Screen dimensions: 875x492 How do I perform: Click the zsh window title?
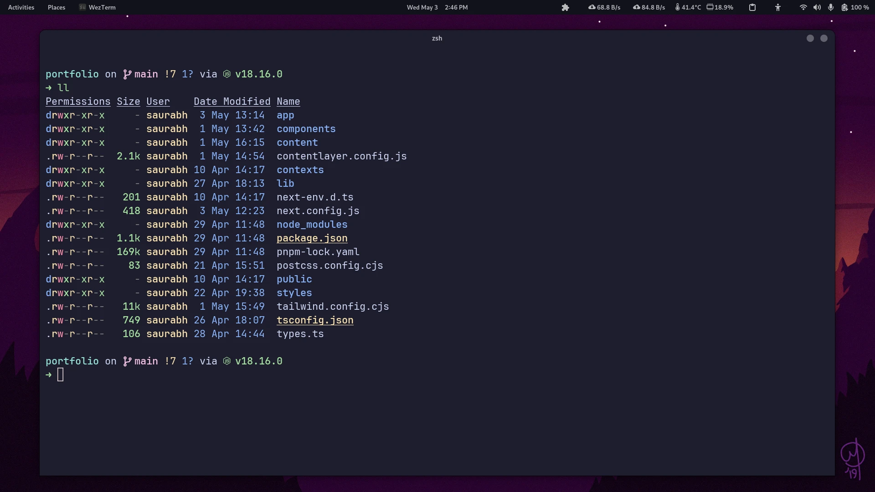click(x=437, y=38)
